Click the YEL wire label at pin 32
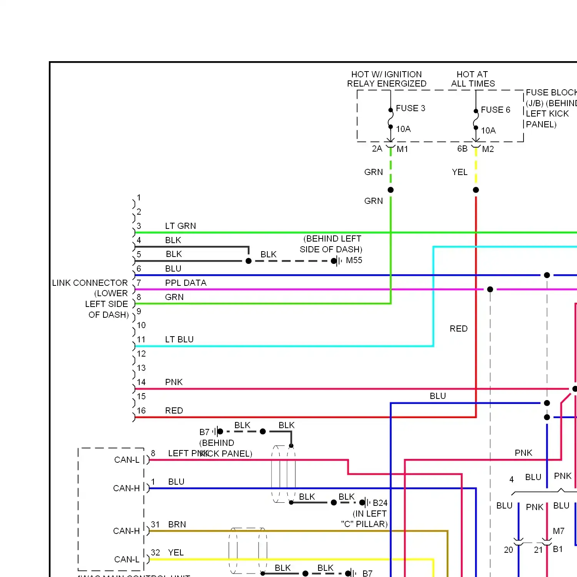577x577 pixels. point(176,552)
